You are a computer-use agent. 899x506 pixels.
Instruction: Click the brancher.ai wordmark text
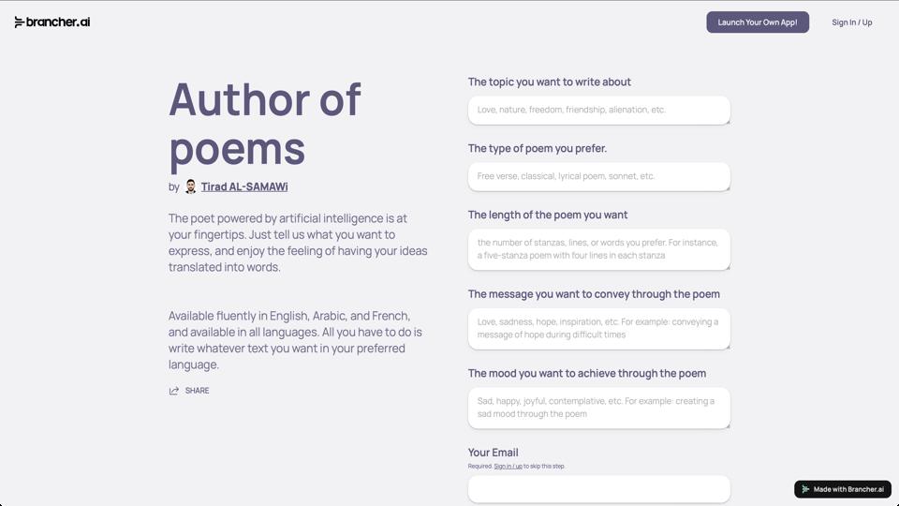point(58,22)
